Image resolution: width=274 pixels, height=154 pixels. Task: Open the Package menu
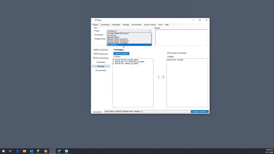tap(125, 25)
